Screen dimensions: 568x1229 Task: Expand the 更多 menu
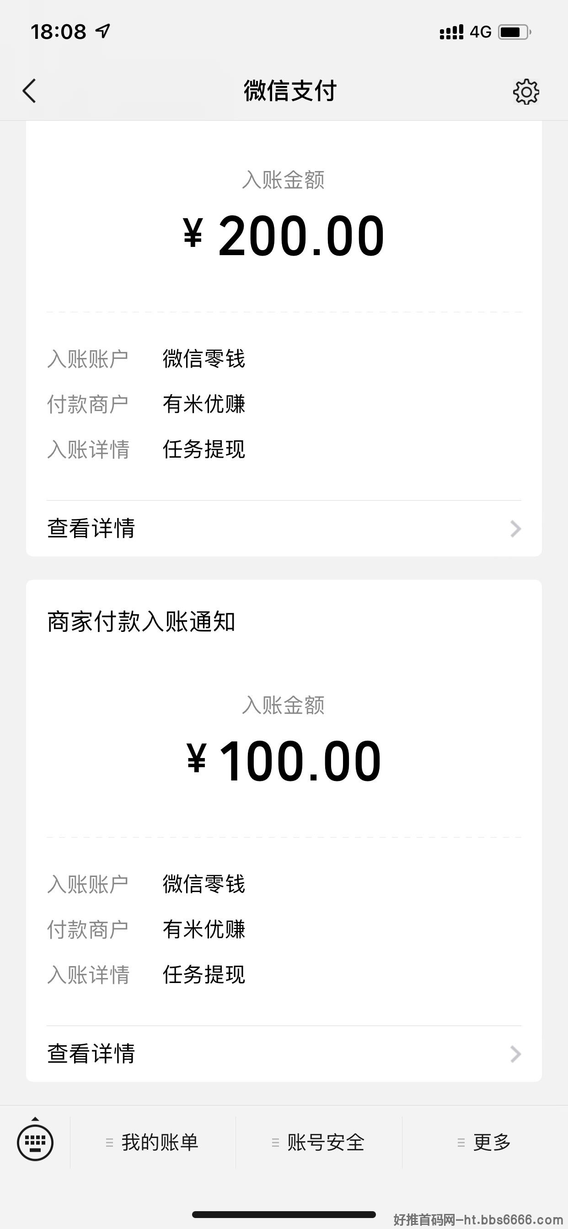pyautogui.click(x=485, y=1142)
